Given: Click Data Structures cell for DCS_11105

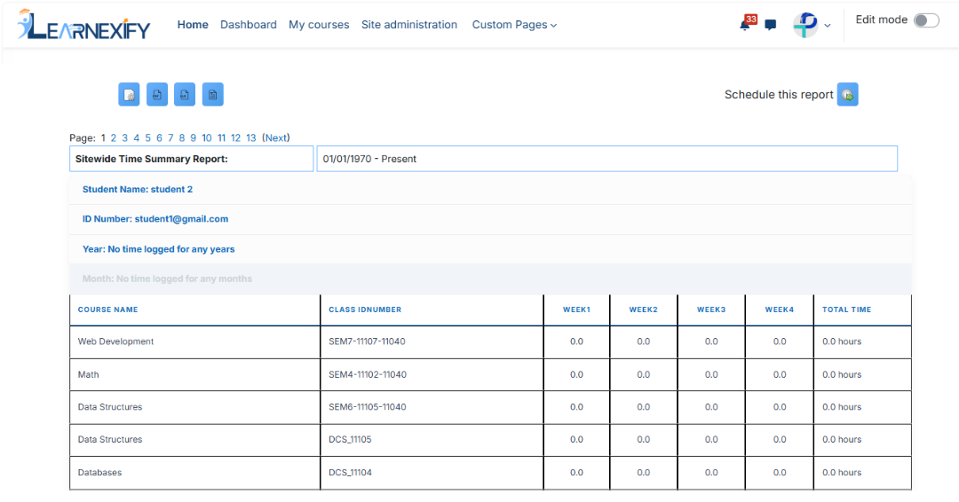Looking at the screenshot, I should pos(195,440).
